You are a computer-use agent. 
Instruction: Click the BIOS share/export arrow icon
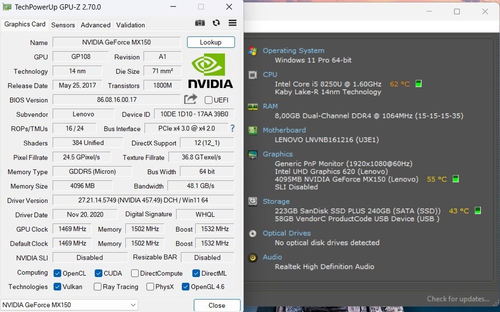(190, 99)
